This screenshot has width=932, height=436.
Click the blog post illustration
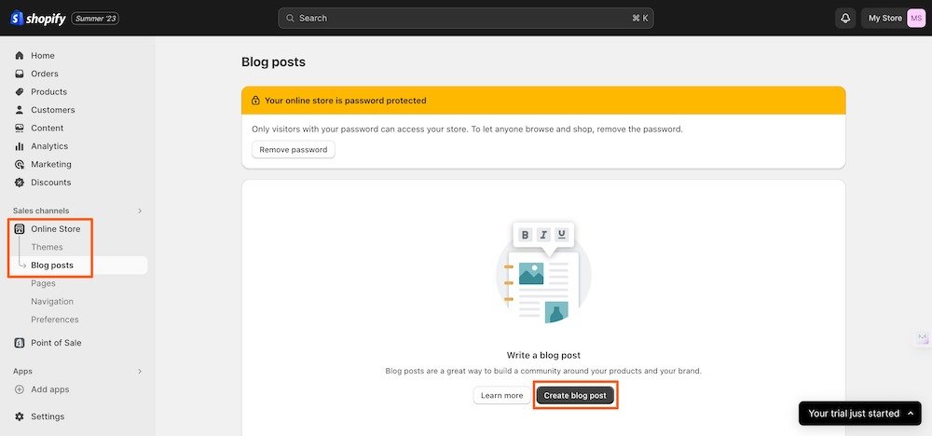(x=543, y=274)
